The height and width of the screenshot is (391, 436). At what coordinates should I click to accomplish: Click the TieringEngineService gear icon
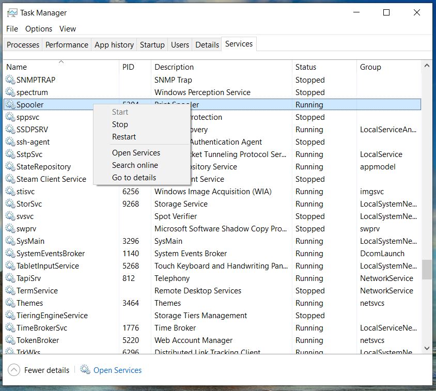[x=10, y=316]
